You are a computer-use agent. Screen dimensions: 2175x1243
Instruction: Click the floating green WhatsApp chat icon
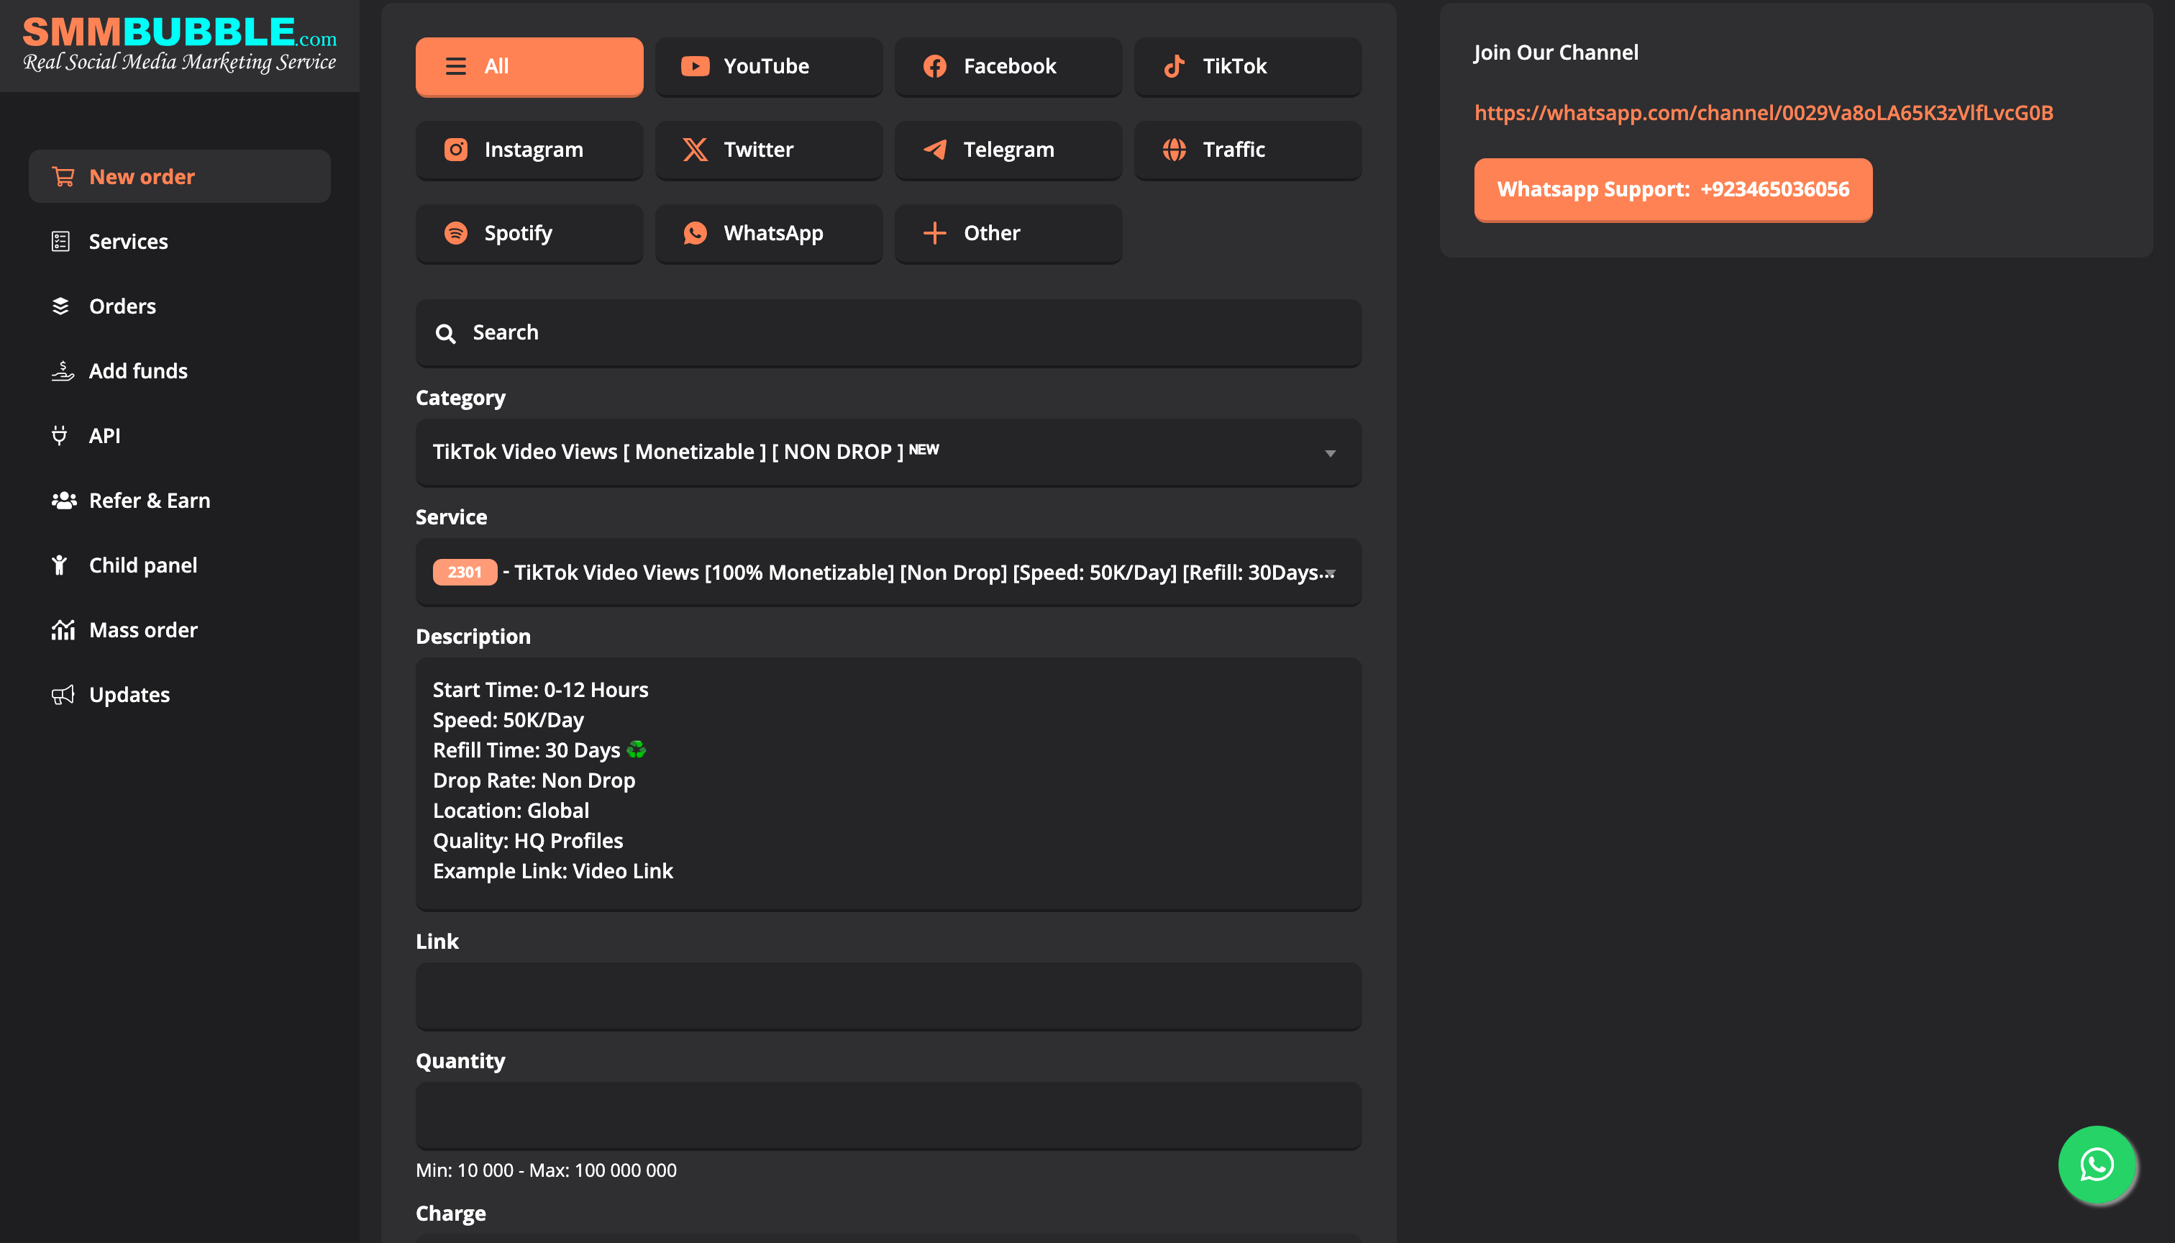[x=2096, y=1164]
